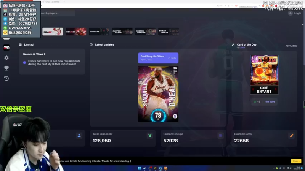Open the yellow ring app in the taskbar

[x=155, y=168]
